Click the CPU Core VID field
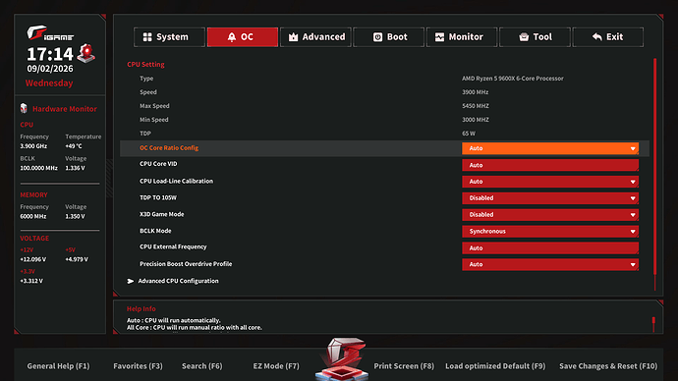 coord(550,165)
